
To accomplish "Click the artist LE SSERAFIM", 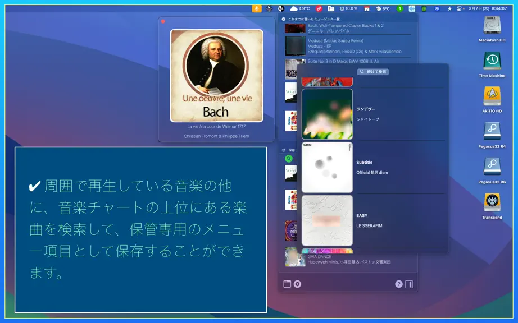I will (369, 226).
